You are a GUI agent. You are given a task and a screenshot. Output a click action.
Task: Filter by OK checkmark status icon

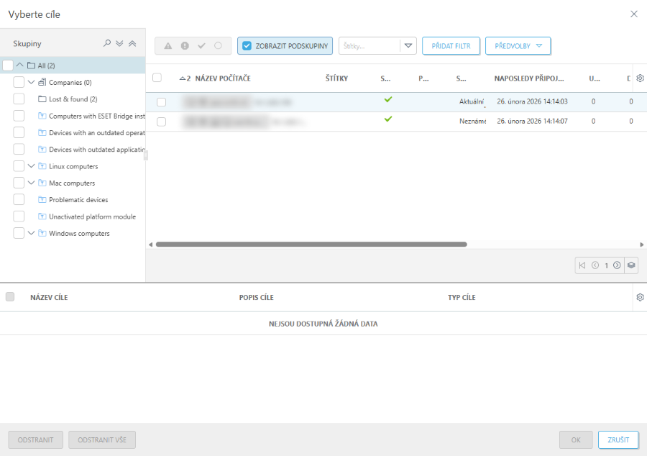[201, 46]
